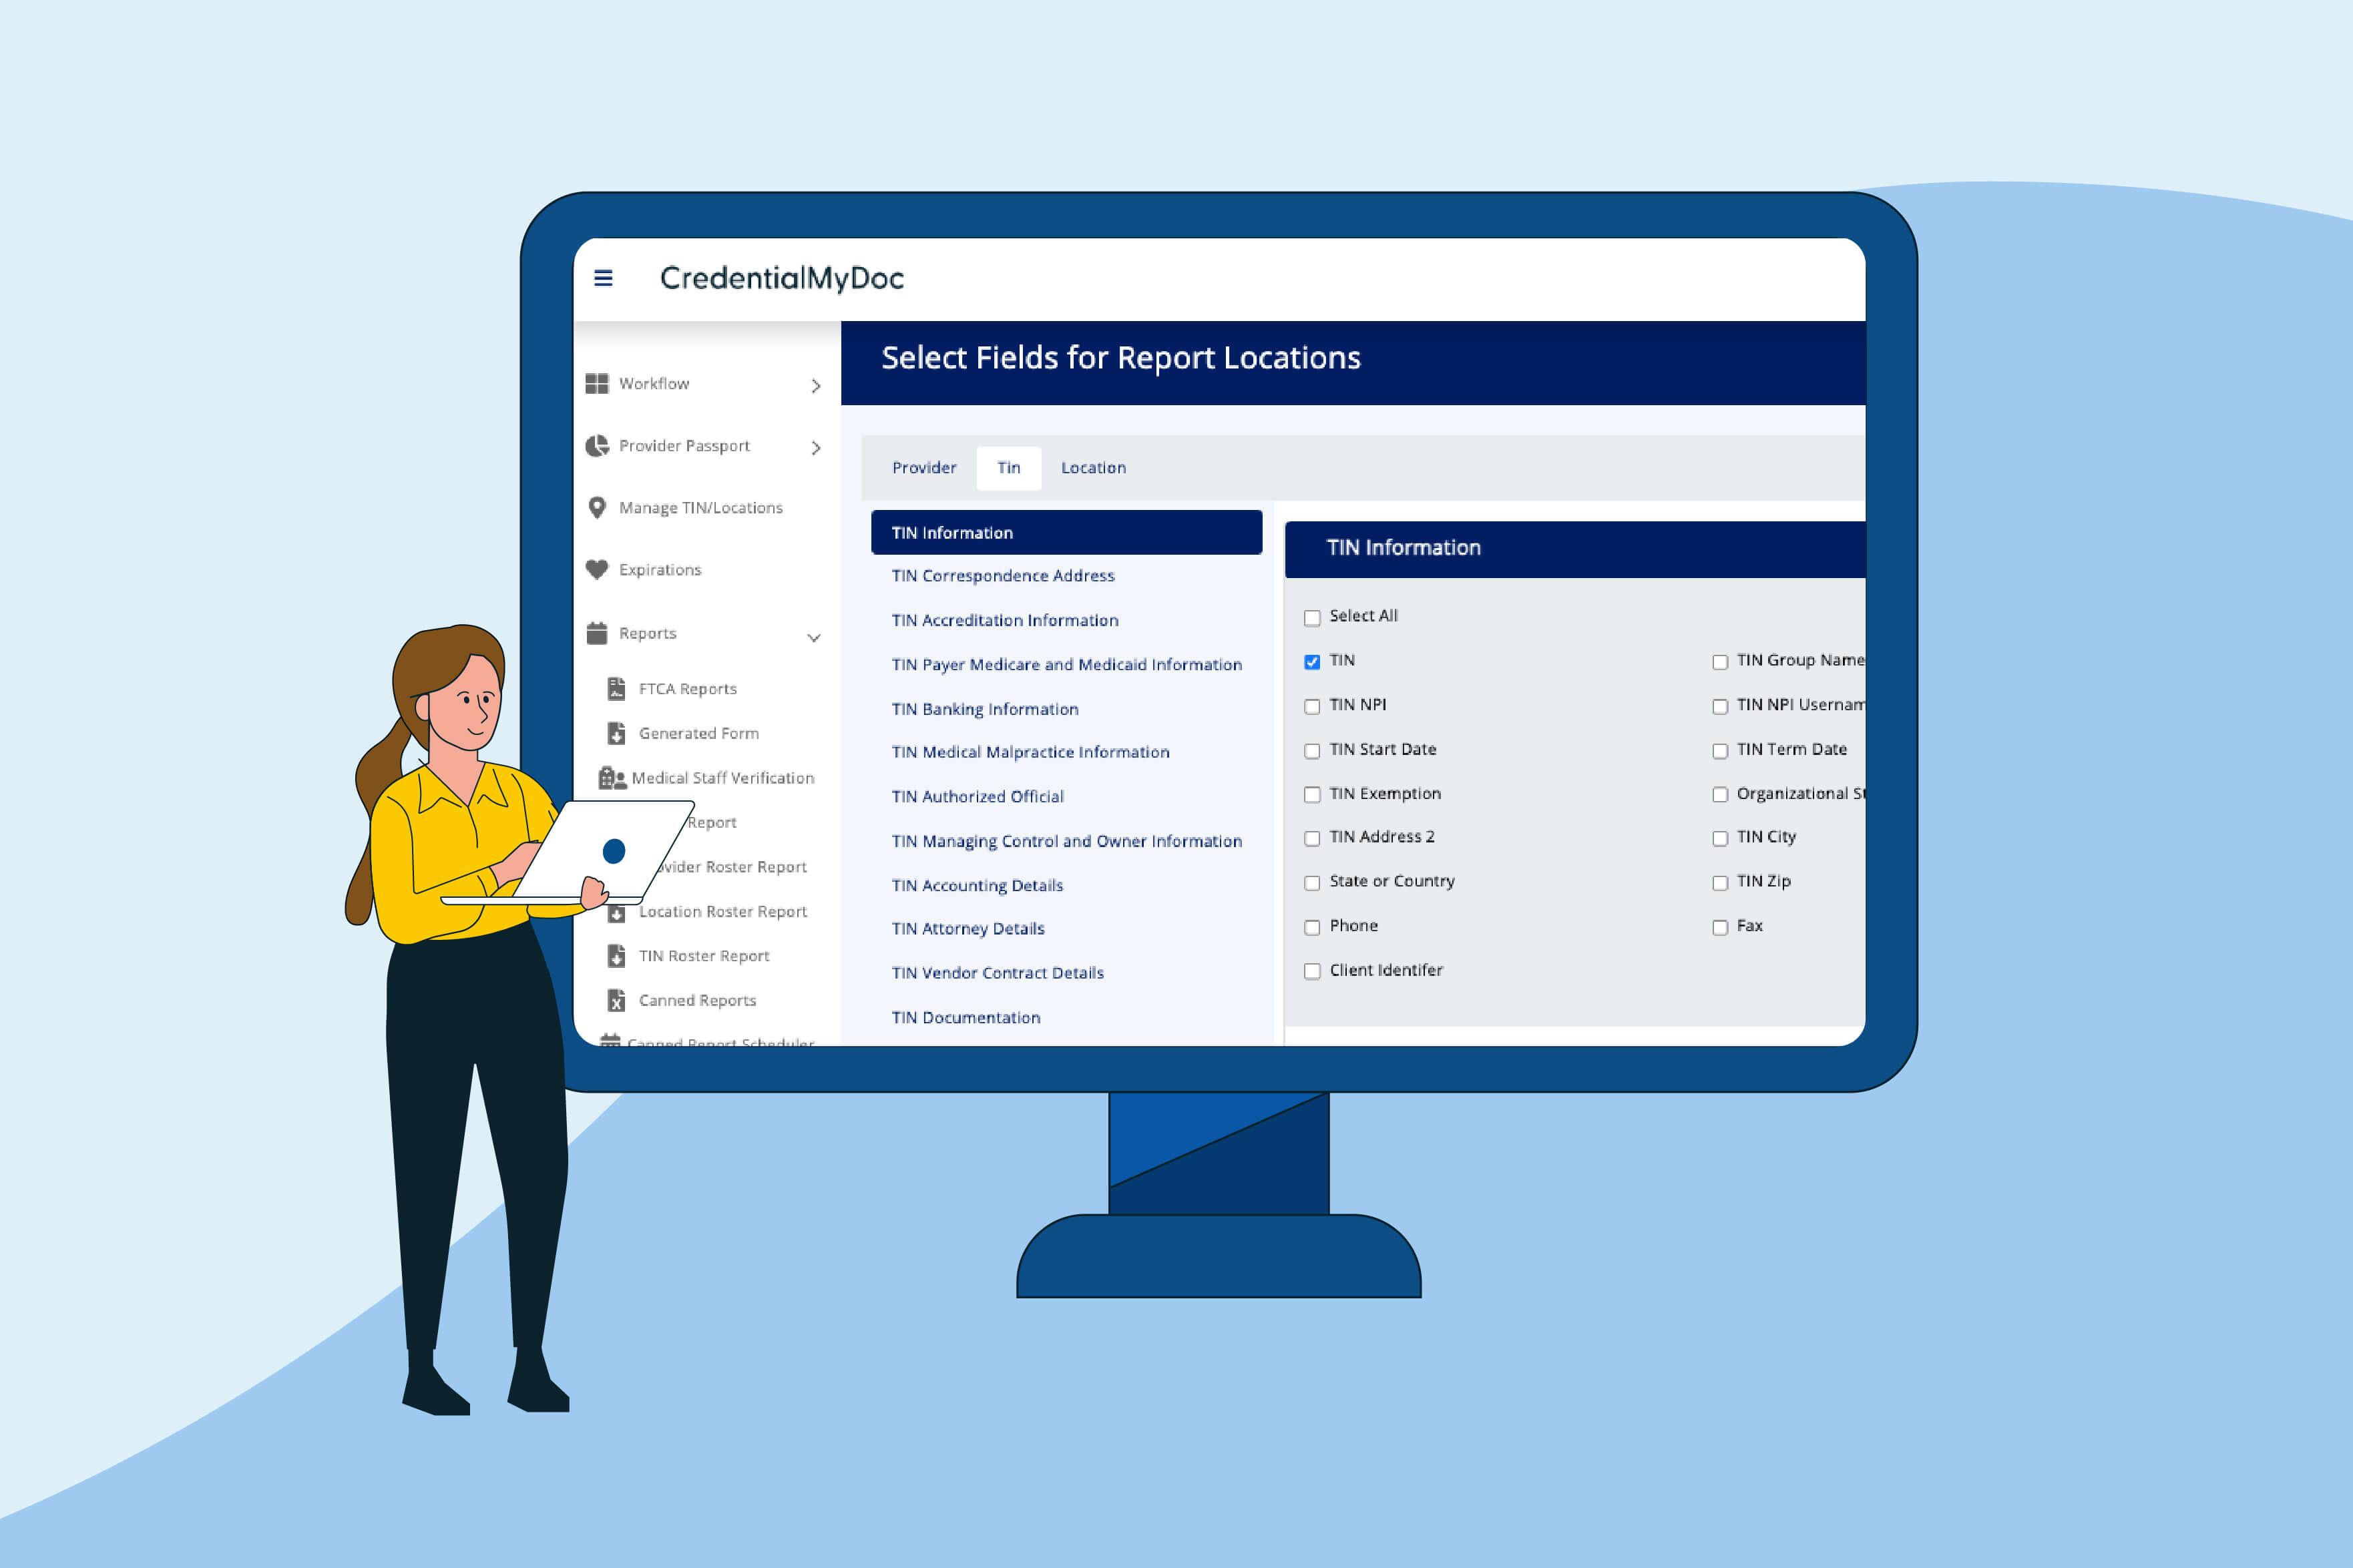The height and width of the screenshot is (1568, 2353).
Task: Enable the TIN NPI checkbox
Action: pyautogui.click(x=1313, y=707)
